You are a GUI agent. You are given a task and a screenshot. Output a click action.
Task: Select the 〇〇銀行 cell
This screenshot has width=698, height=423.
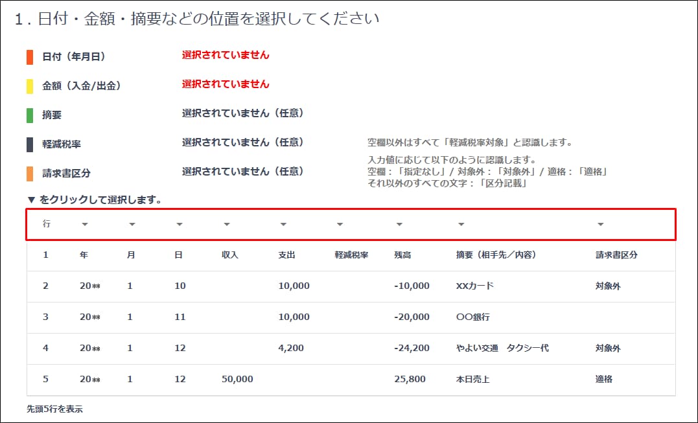[x=472, y=317]
